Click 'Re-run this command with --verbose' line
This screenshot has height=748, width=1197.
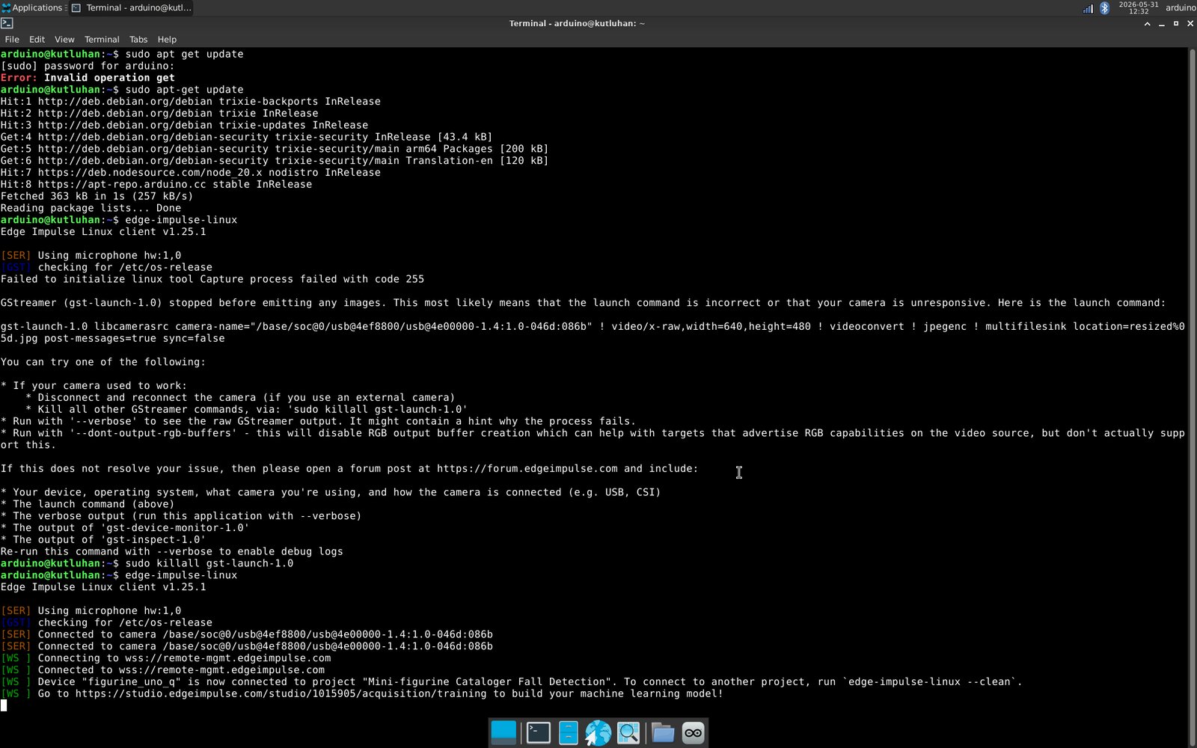click(172, 552)
